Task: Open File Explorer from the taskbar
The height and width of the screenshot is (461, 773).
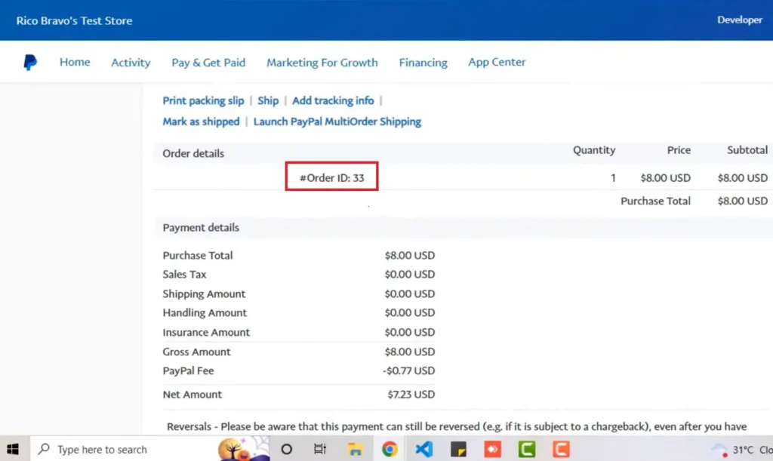Action: (x=355, y=449)
